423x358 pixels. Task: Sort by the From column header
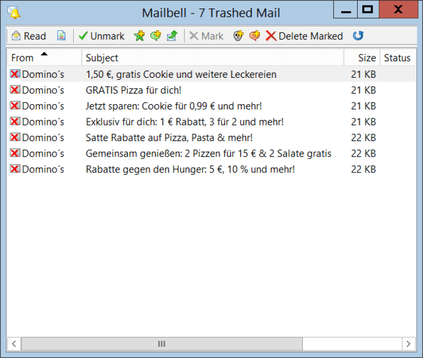tap(44, 58)
